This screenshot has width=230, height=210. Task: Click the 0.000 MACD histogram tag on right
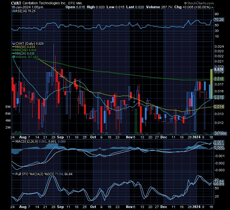(x=219, y=148)
